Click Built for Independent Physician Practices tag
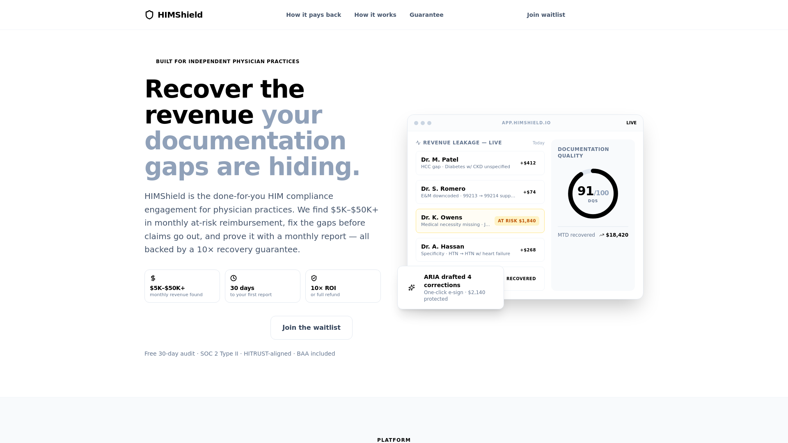This screenshot has height=443, width=788. pos(228,62)
